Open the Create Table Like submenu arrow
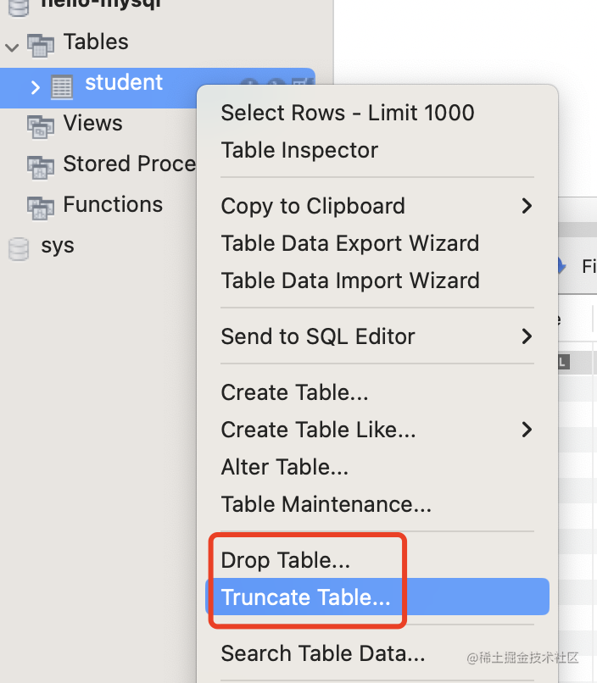Viewport: 597px width, 683px height. click(527, 430)
